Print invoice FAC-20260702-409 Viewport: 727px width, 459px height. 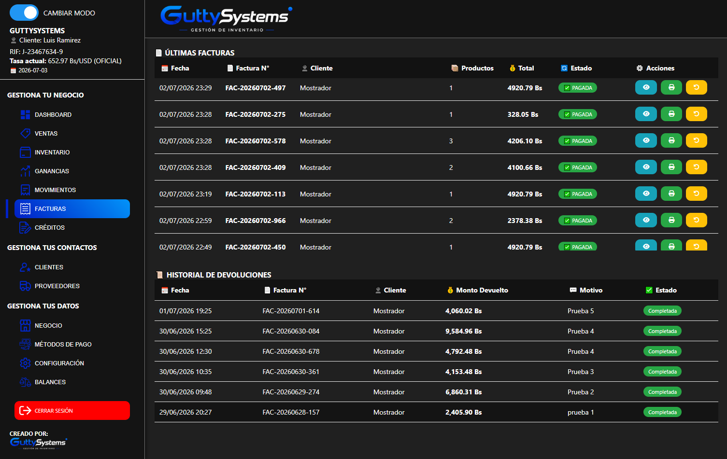click(x=671, y=167)
